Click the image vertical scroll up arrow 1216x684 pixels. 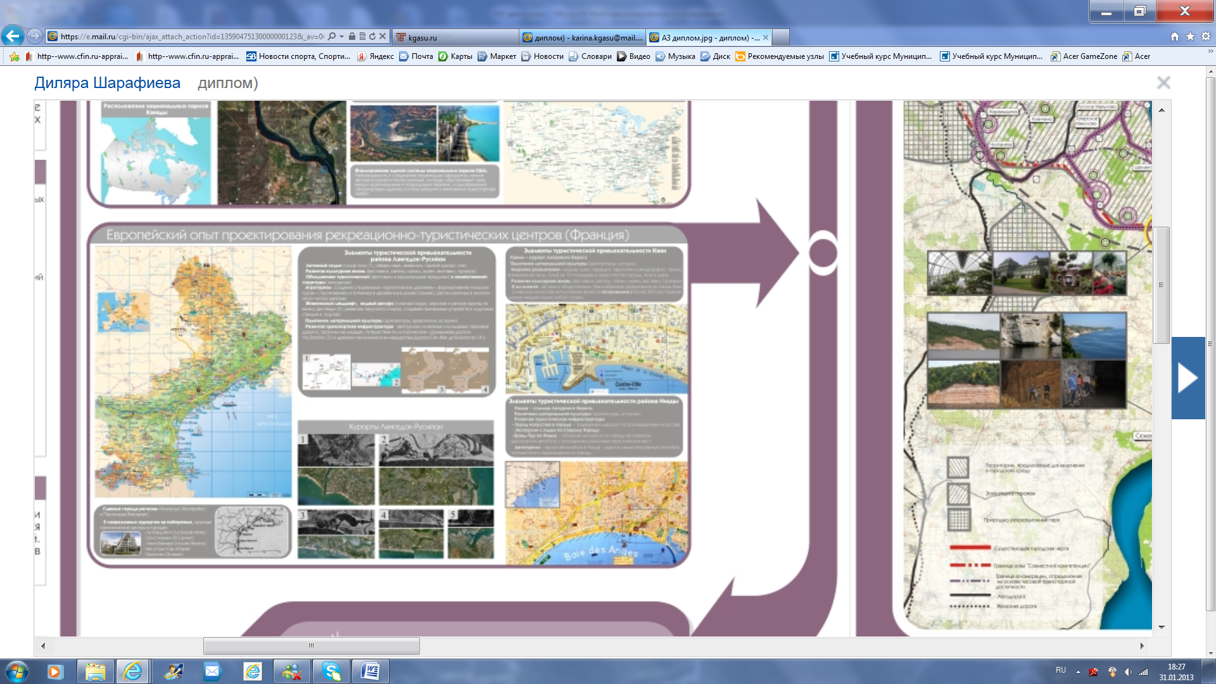[1162, 110]
